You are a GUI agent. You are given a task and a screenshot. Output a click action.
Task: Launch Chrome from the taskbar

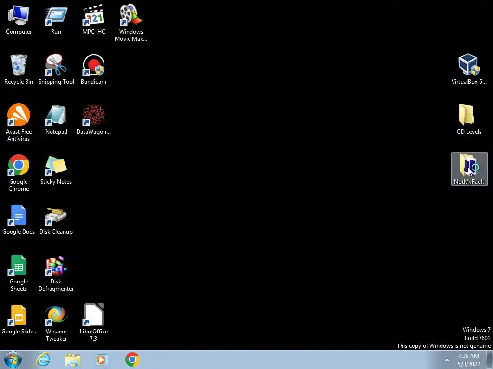click(132, 359)
